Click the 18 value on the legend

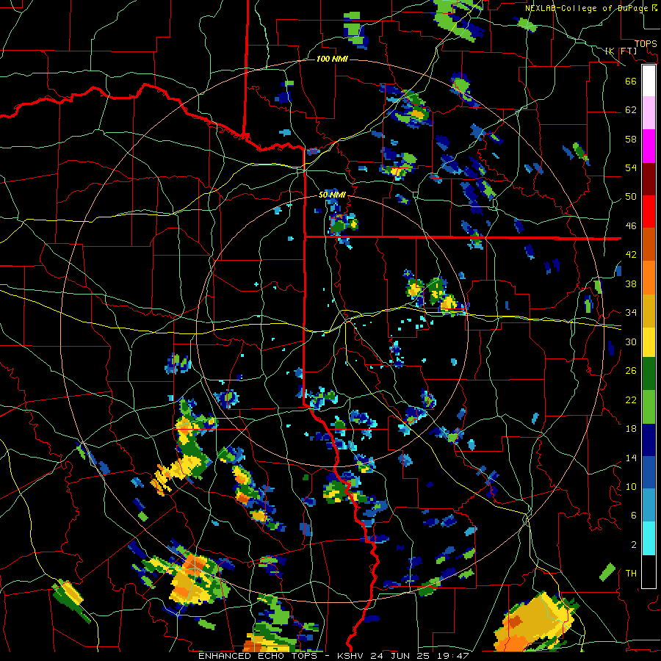pos(631,429)
